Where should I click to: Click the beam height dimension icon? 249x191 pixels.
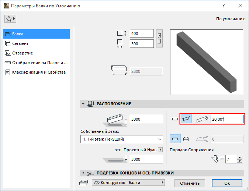click(122, 33)
